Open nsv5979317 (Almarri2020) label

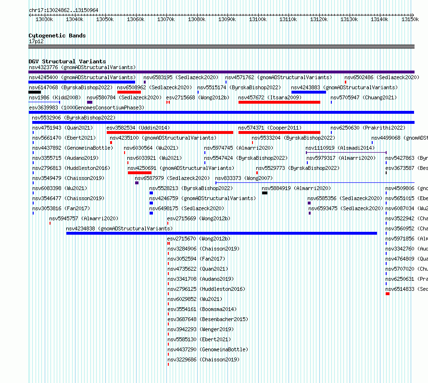pos(341,158)
